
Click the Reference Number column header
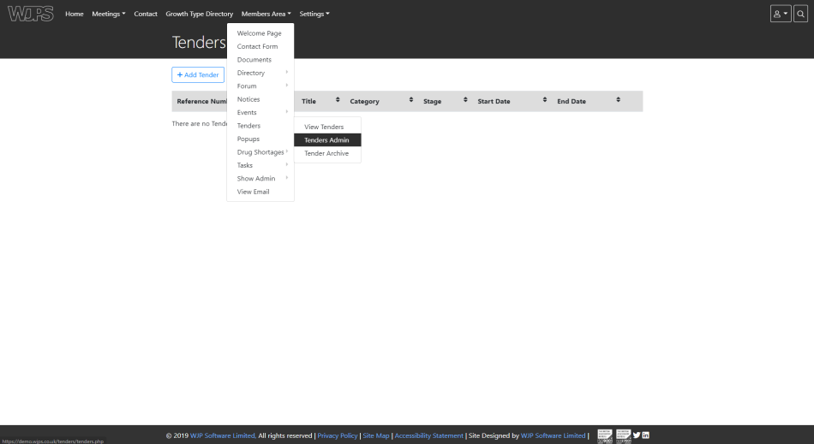click(x=201, y=102)
